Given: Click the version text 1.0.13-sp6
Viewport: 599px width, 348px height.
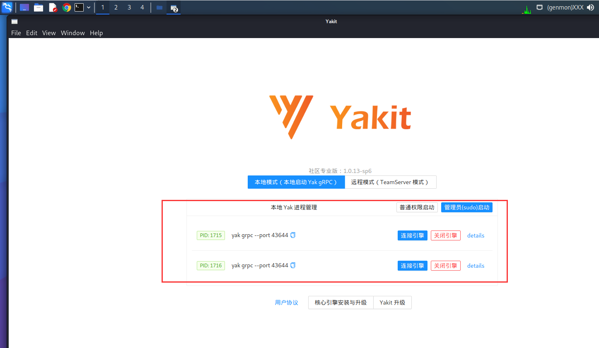Looking at the screenshot, I should (357, 171).
